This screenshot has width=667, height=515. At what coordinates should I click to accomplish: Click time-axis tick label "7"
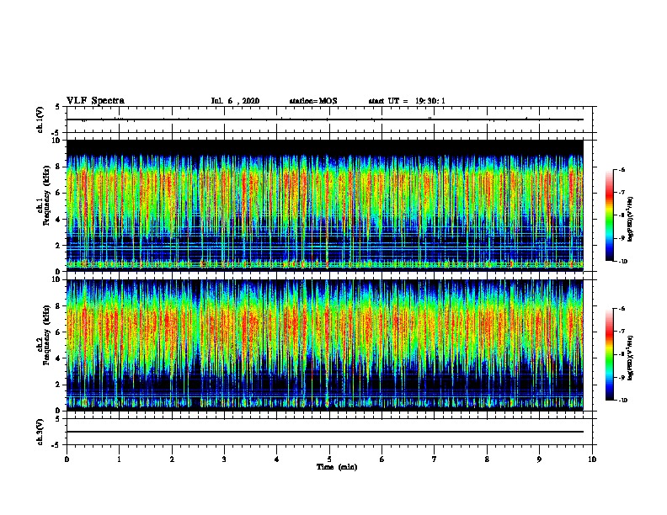click(x=435, y=459)
